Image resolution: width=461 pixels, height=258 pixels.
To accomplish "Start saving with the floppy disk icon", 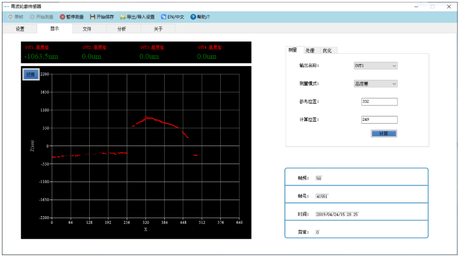I will [x=93, y=17].
